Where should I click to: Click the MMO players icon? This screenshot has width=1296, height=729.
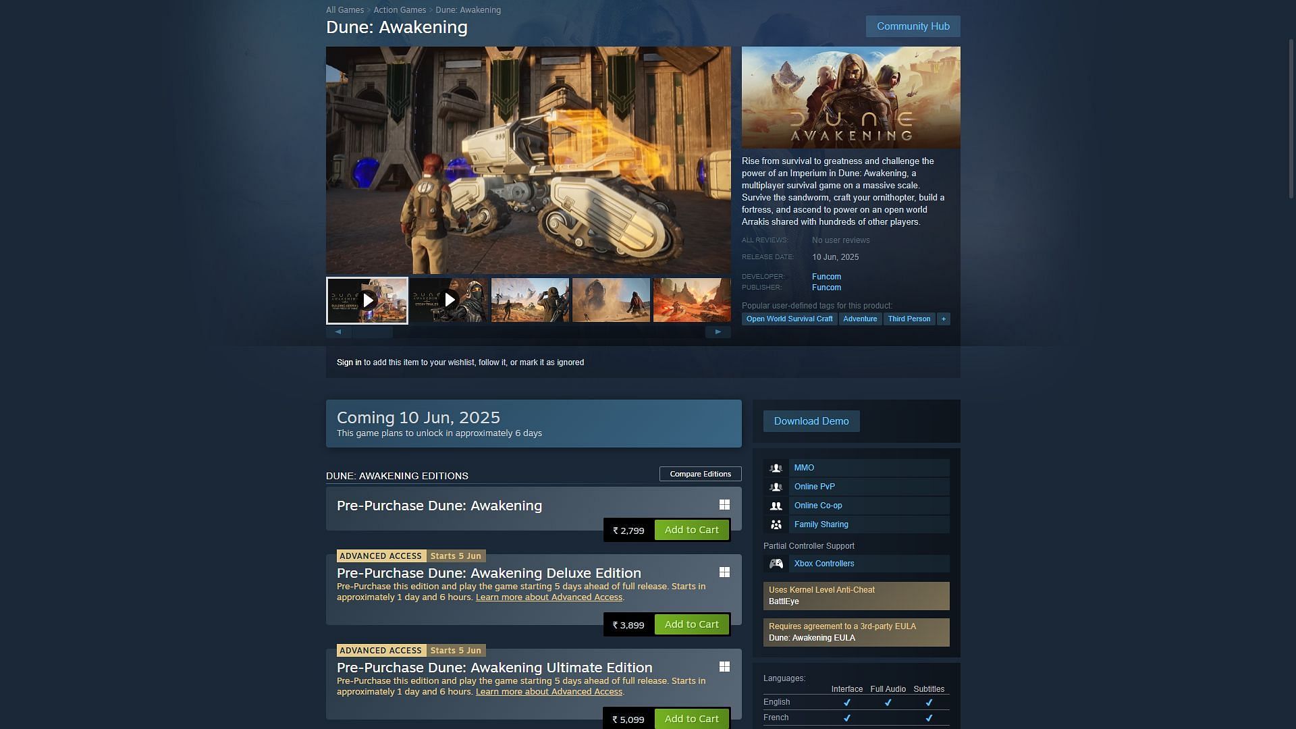tap(776, 468)
